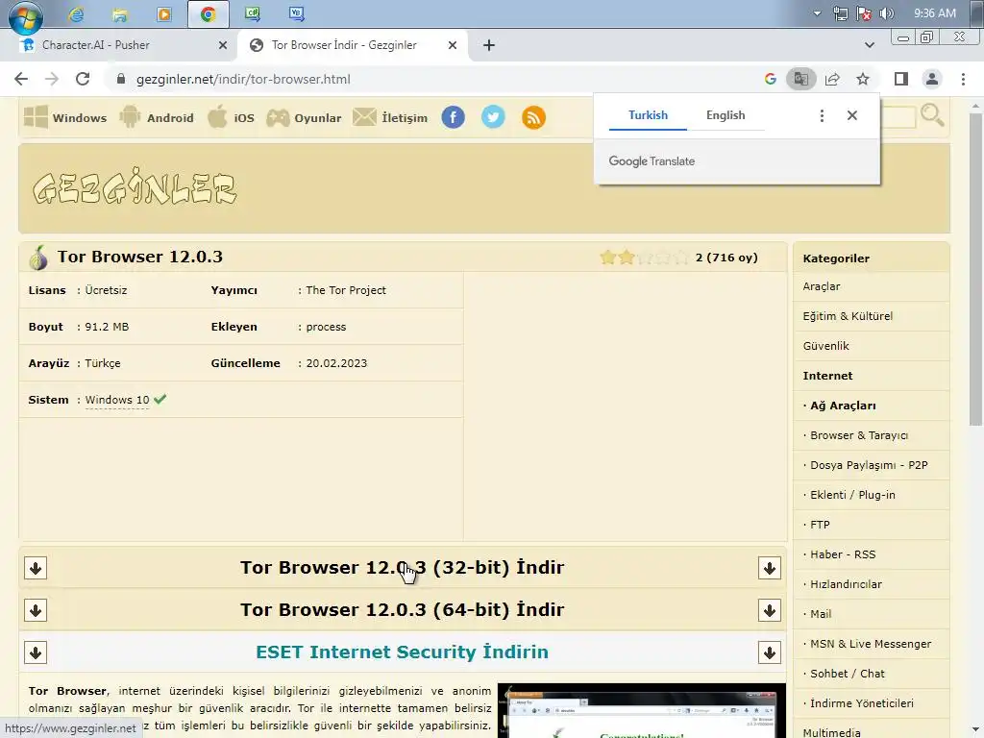Close the Character.AI - Pusher tab

click(x=223, y=45)
